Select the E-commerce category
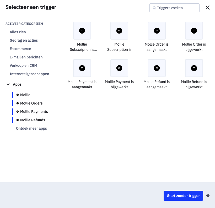 [x=20, y=49]
